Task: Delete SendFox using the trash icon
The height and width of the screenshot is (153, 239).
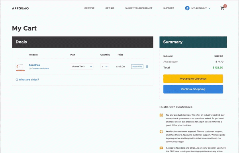Action: tap(147, 67)
